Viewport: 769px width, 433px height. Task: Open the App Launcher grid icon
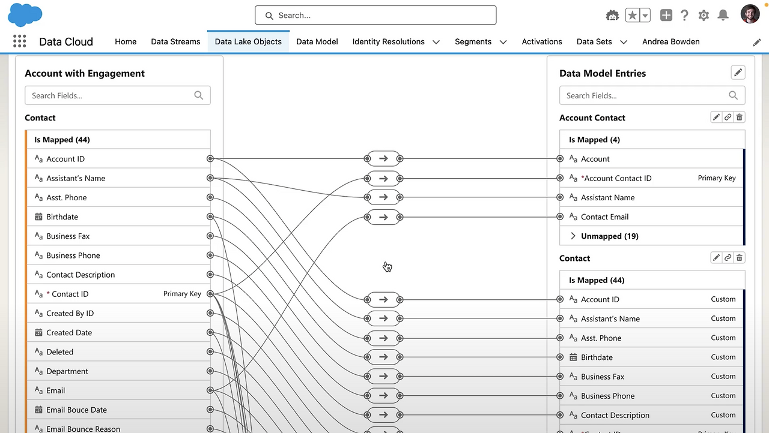point(19,41)
